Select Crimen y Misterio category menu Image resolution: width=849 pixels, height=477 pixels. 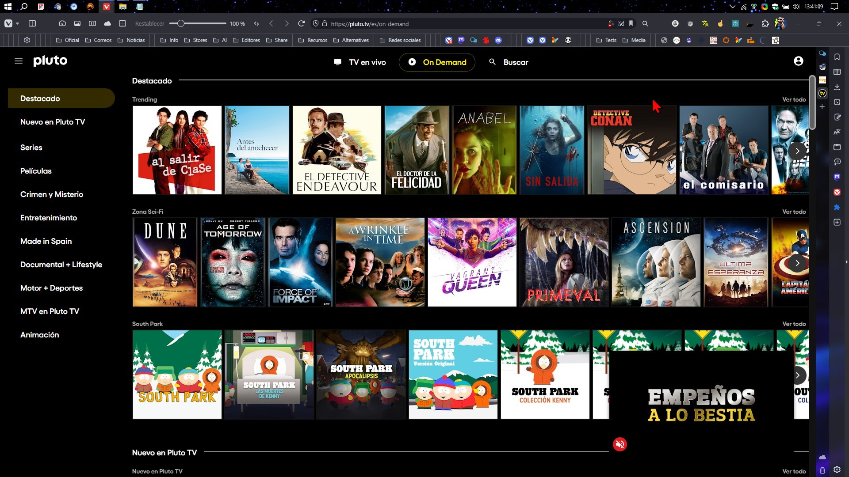(52, 193)
